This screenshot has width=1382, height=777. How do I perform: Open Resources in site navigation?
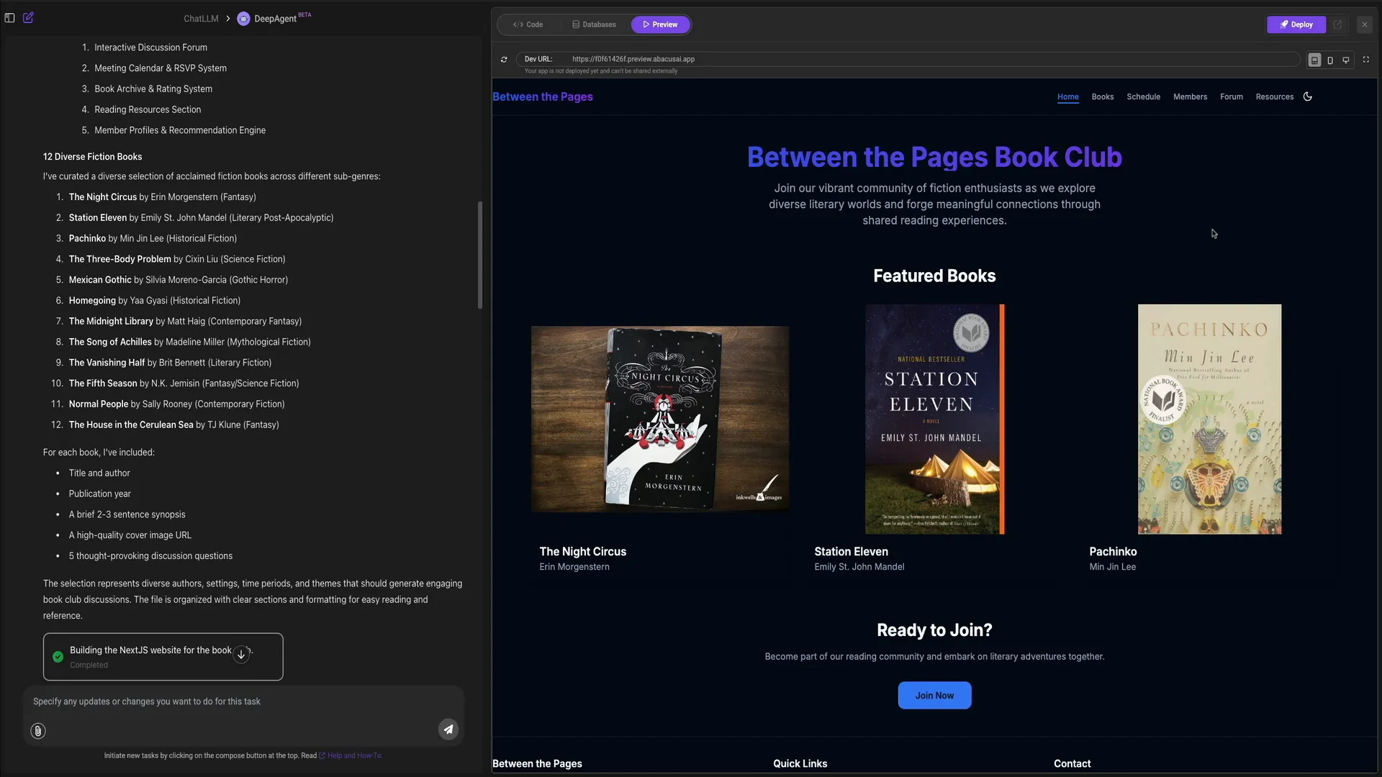1275,96
